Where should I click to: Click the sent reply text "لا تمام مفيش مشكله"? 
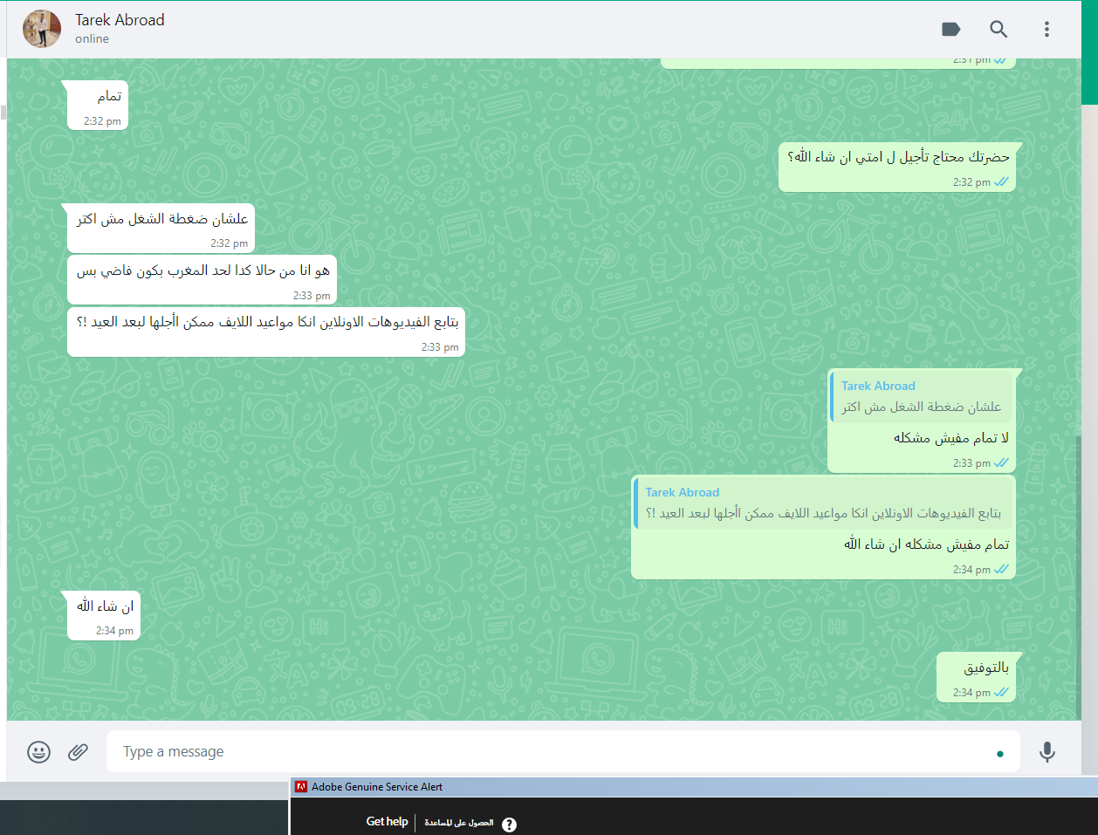pos(951,438)
